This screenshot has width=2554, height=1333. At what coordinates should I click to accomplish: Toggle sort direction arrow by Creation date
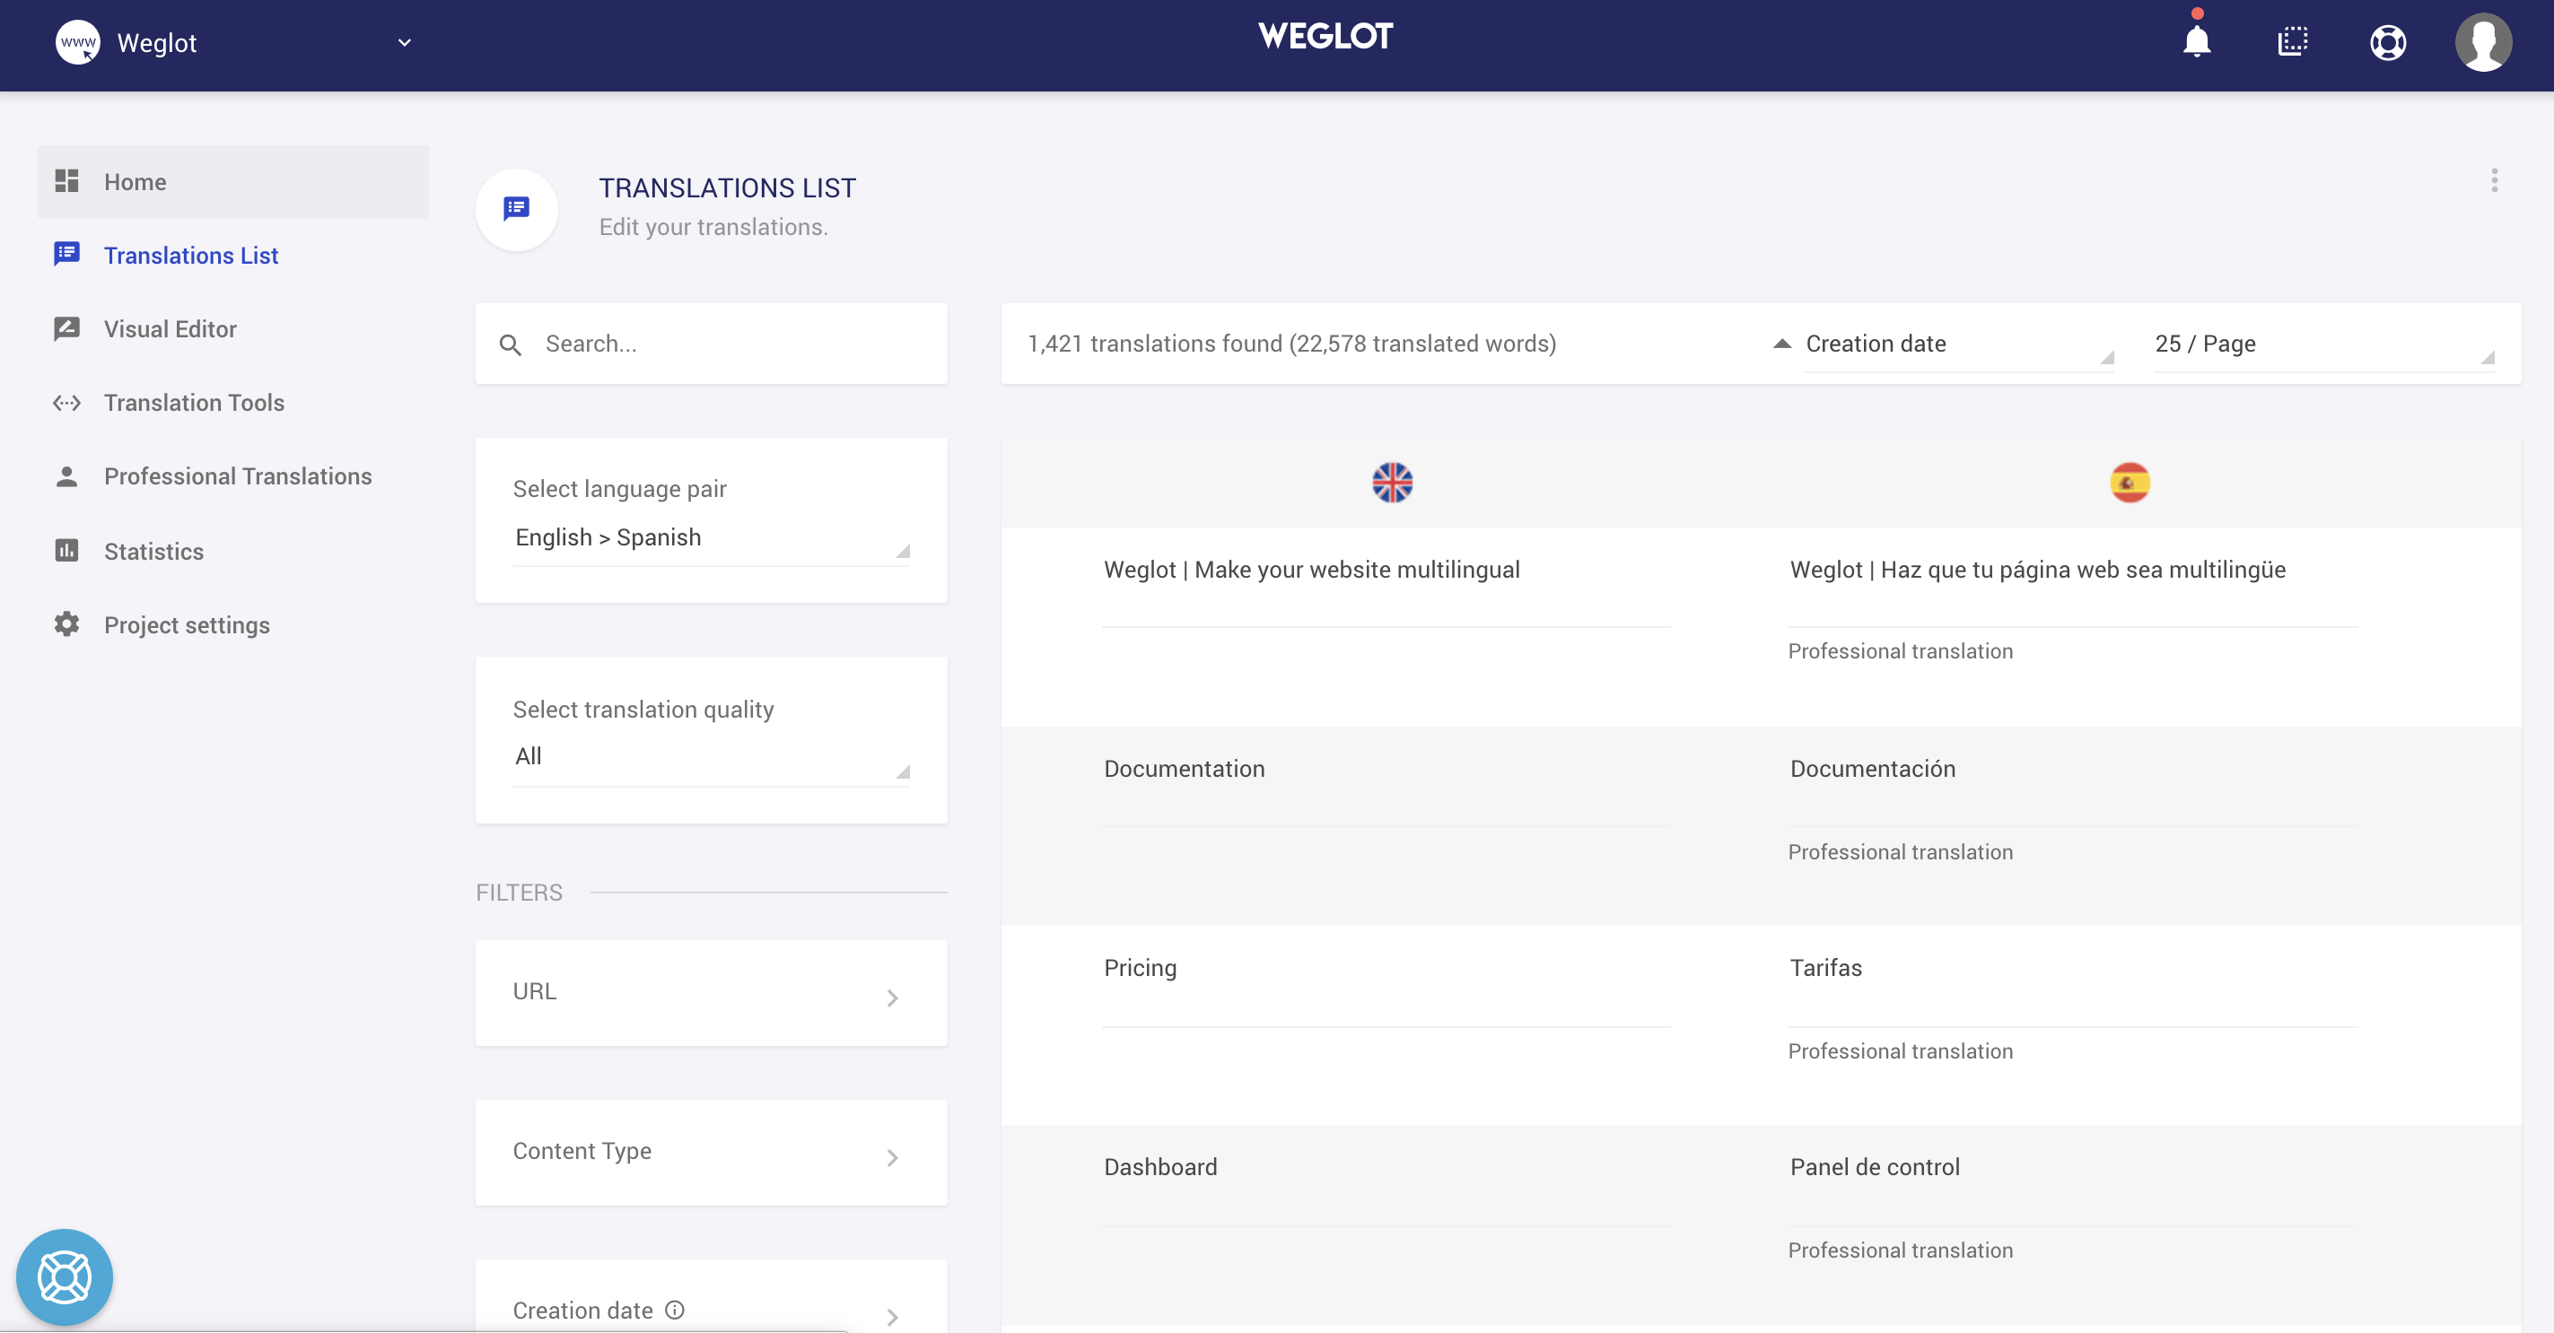coord(1781,344)
